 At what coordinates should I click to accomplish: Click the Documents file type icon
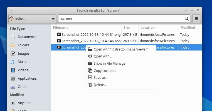[x=13, y=37]
